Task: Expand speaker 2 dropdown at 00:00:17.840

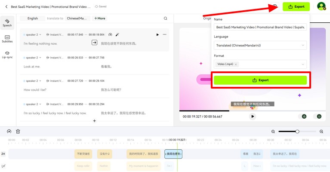Action: pyautogui.click(x=32, y=34)
